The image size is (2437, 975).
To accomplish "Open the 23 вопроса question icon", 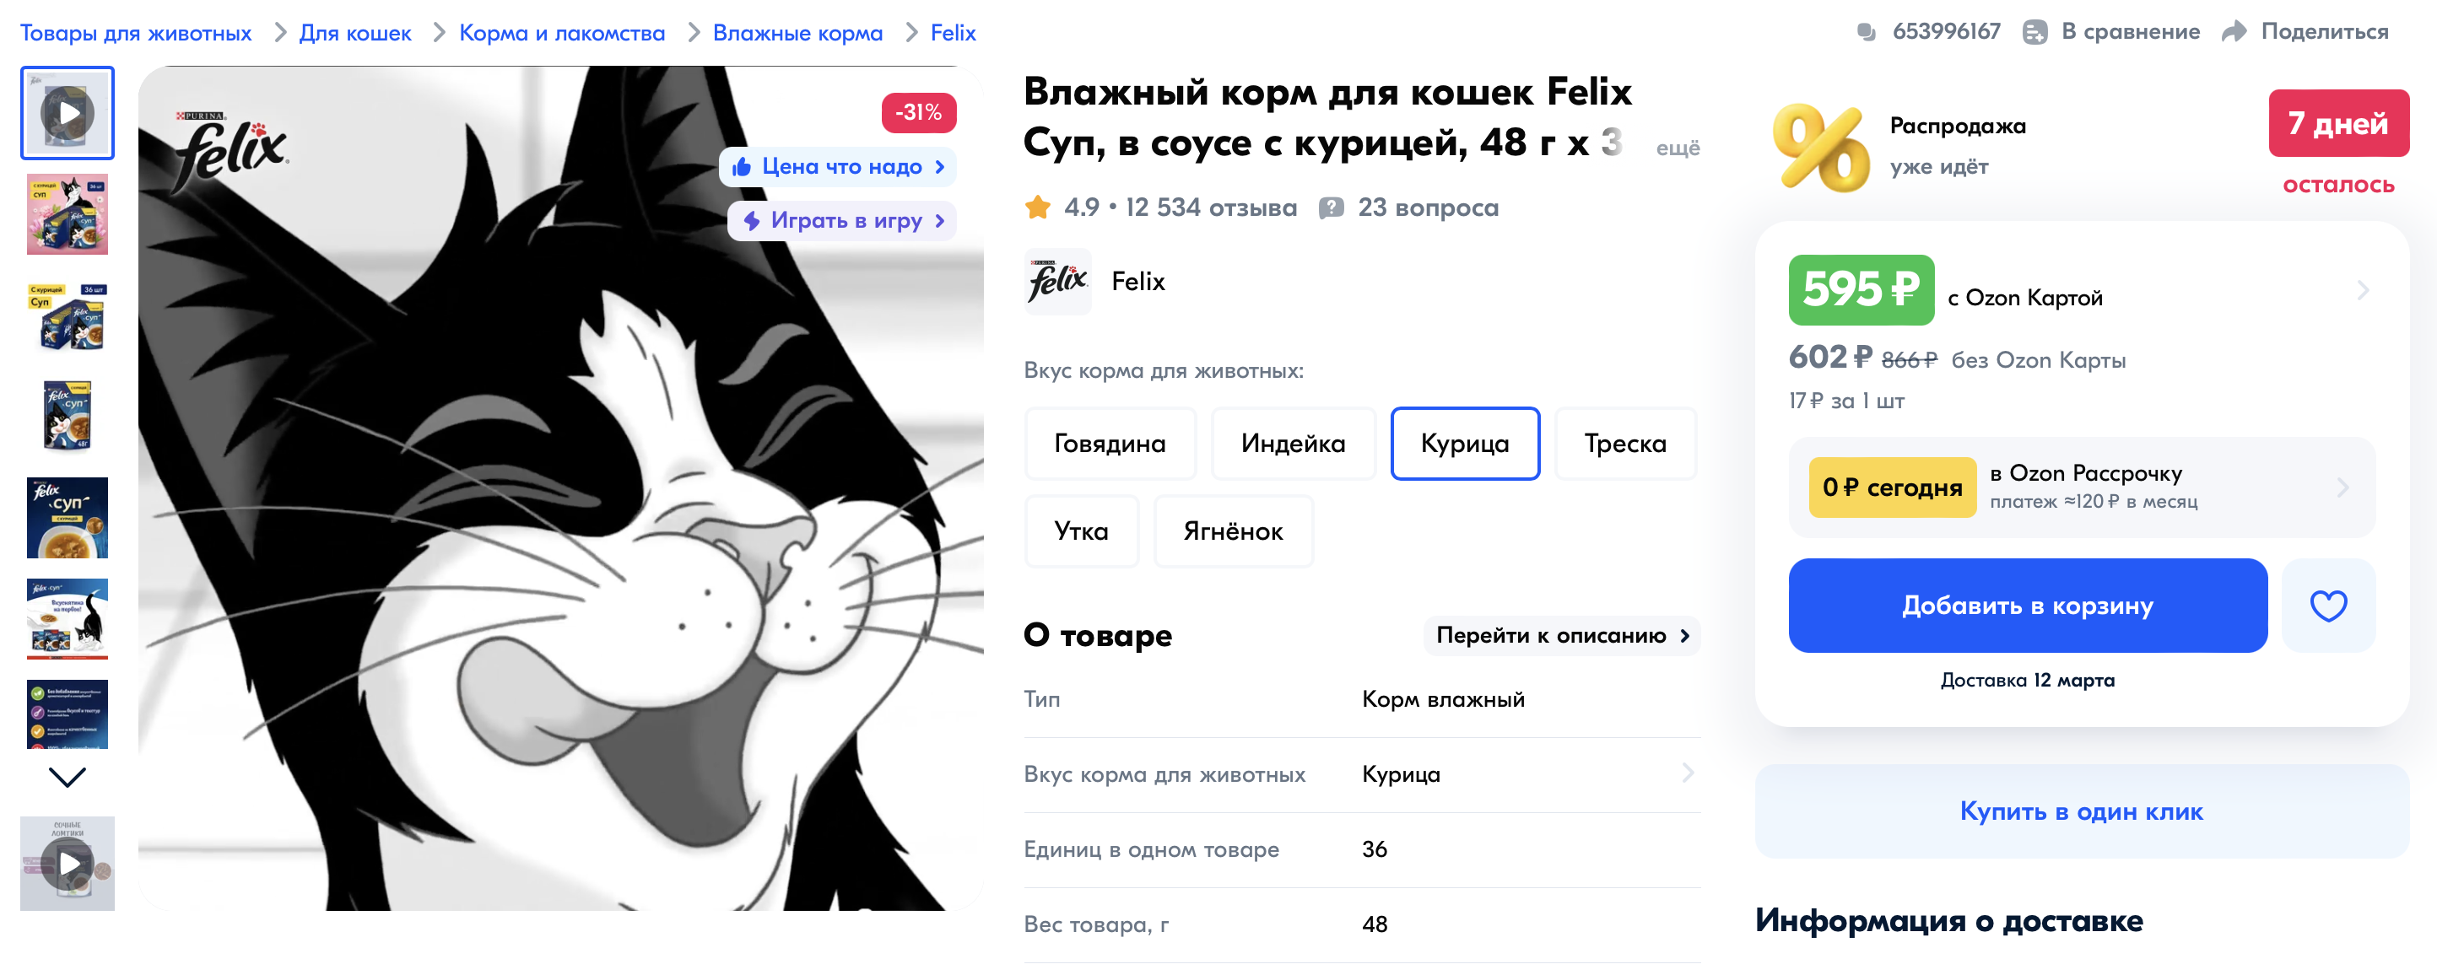I will tap(1331, 207).
